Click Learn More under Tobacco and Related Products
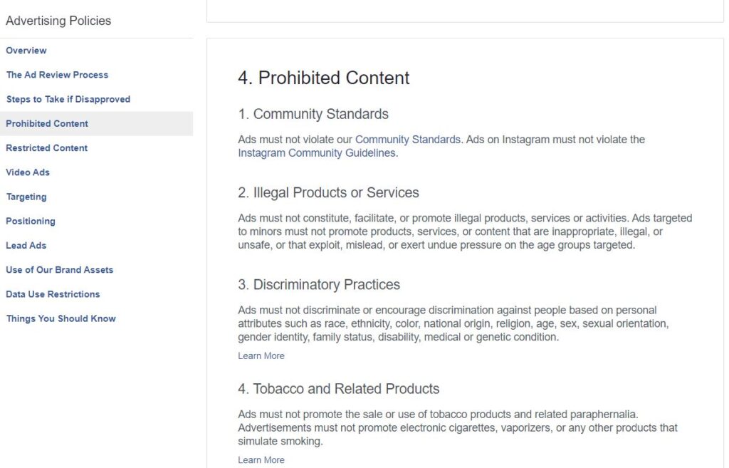 tap(261, 459)
